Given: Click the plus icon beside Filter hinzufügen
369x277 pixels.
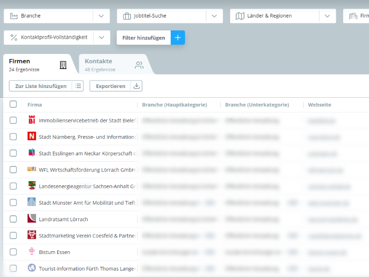Looking at the screenshot, I should 178,38.
